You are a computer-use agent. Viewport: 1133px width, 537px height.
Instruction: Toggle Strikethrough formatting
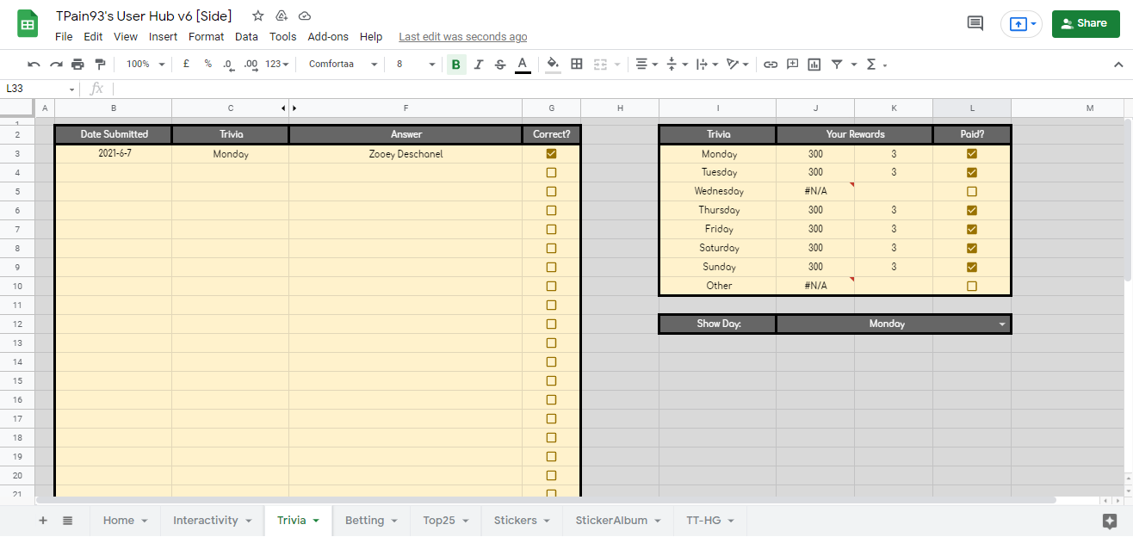(500, 64)
